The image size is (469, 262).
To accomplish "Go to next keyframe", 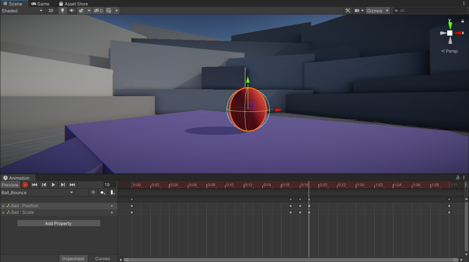I will pyautogui.click(x=63, y=185).
